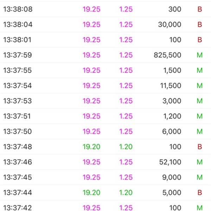Image resolution: width=211 pixels, height=211 pixels.
Task: Tap the 30,000 volume at 13:38:04
Action: tap(170, 25)
